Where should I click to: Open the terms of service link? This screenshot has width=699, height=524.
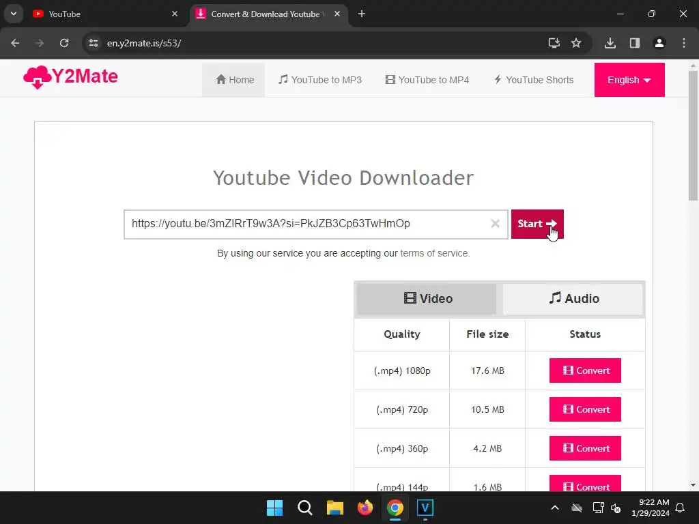(x=433, y=253)
